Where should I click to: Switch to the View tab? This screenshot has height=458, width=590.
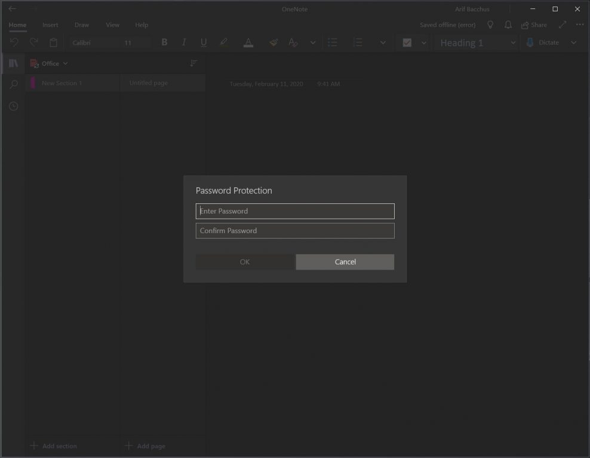pos(112,25)
